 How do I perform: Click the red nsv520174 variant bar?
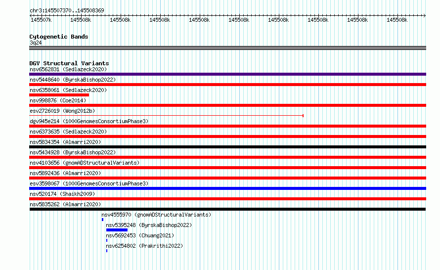click(227, 199)
